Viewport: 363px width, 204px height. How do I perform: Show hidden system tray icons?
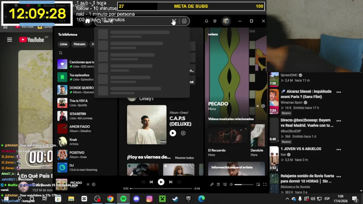tap(287, 199)
